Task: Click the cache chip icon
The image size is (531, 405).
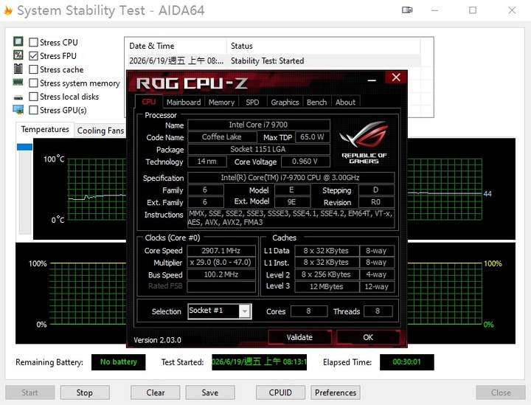Action: tap(18, 69)
